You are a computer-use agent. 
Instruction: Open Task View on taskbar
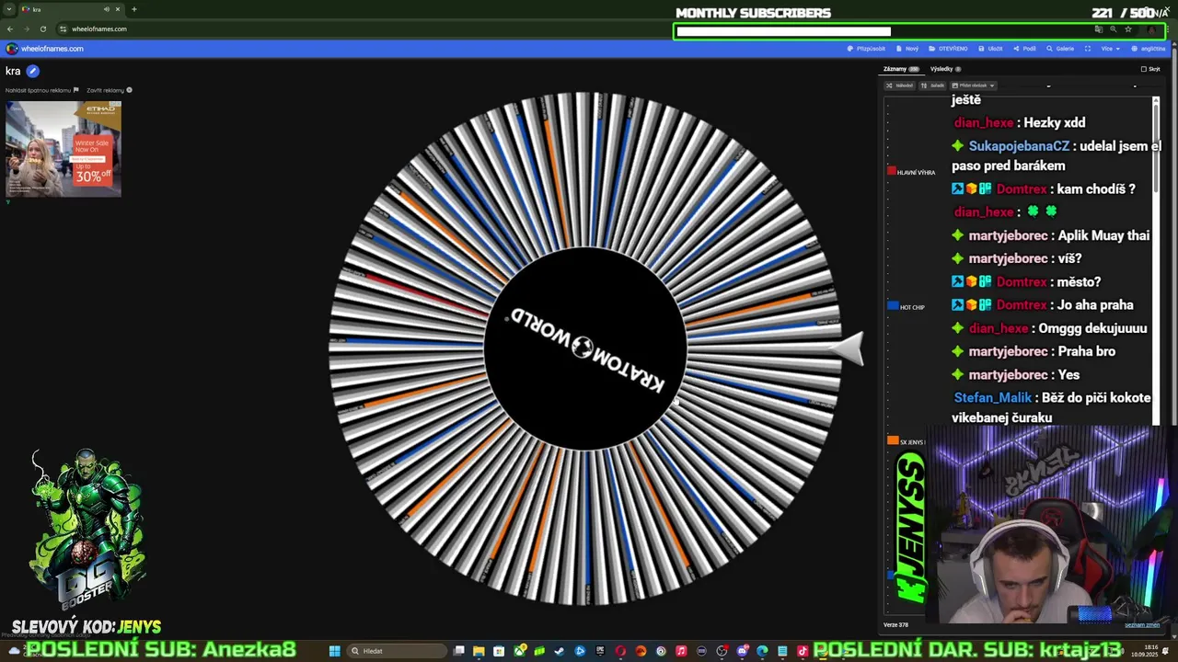458,651
